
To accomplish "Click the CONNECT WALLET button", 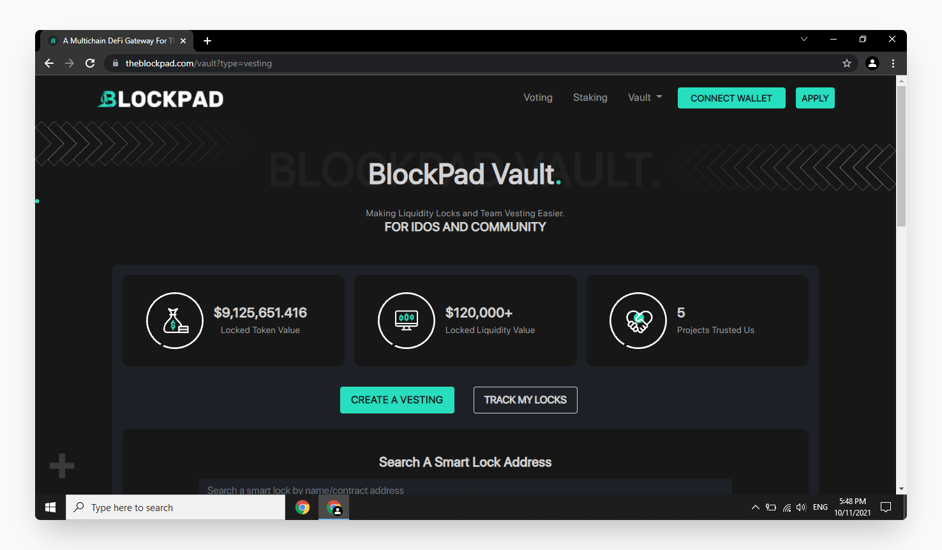I will click(x=731, y=98).
